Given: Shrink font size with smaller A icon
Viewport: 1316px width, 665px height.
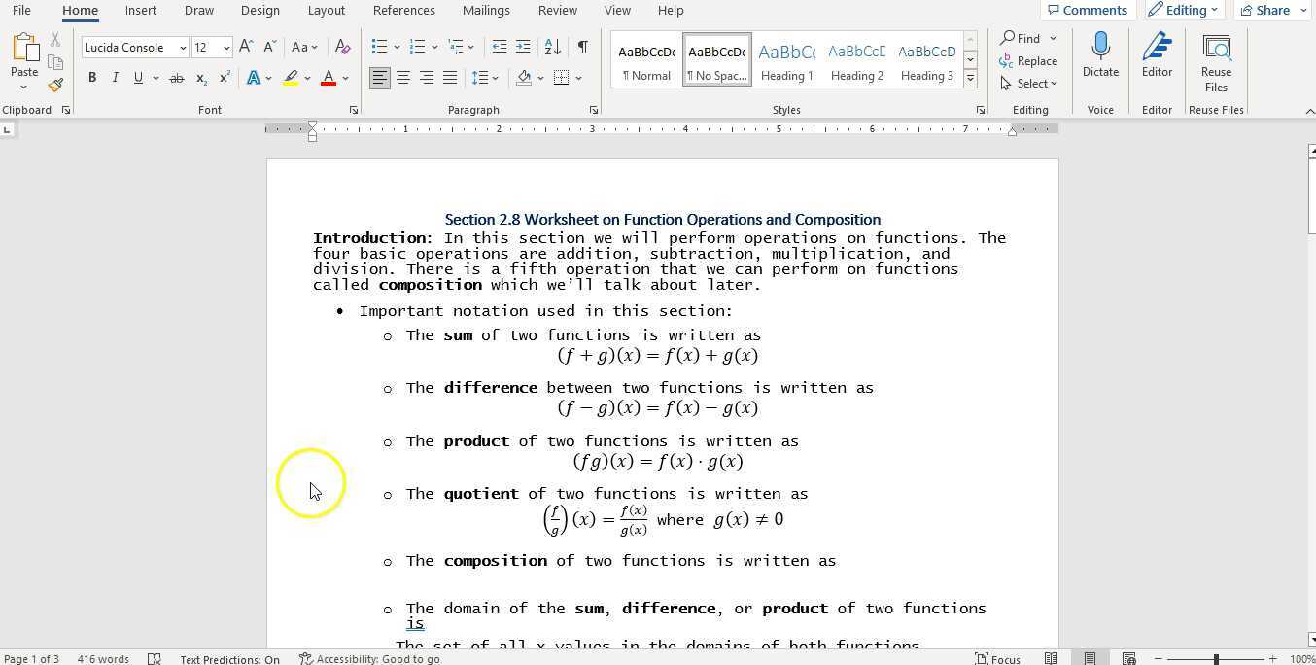Looking at the screenshot, I should pyautogui.click(x=269, y=47).
